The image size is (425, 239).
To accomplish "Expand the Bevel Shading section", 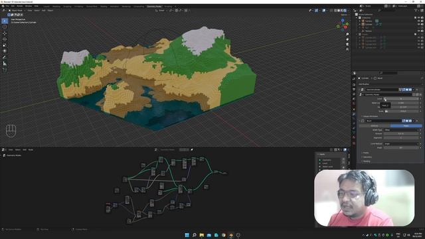I will [366, 161].
